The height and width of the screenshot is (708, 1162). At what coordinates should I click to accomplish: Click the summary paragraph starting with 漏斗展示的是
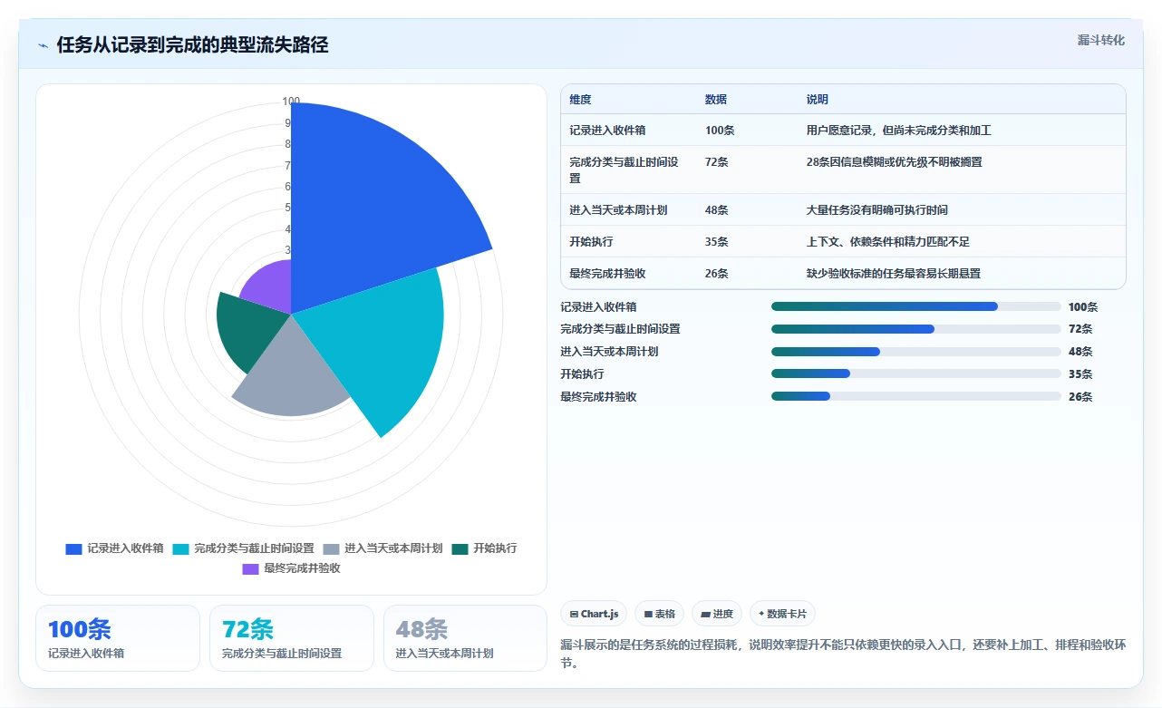(x=843, y=654)
